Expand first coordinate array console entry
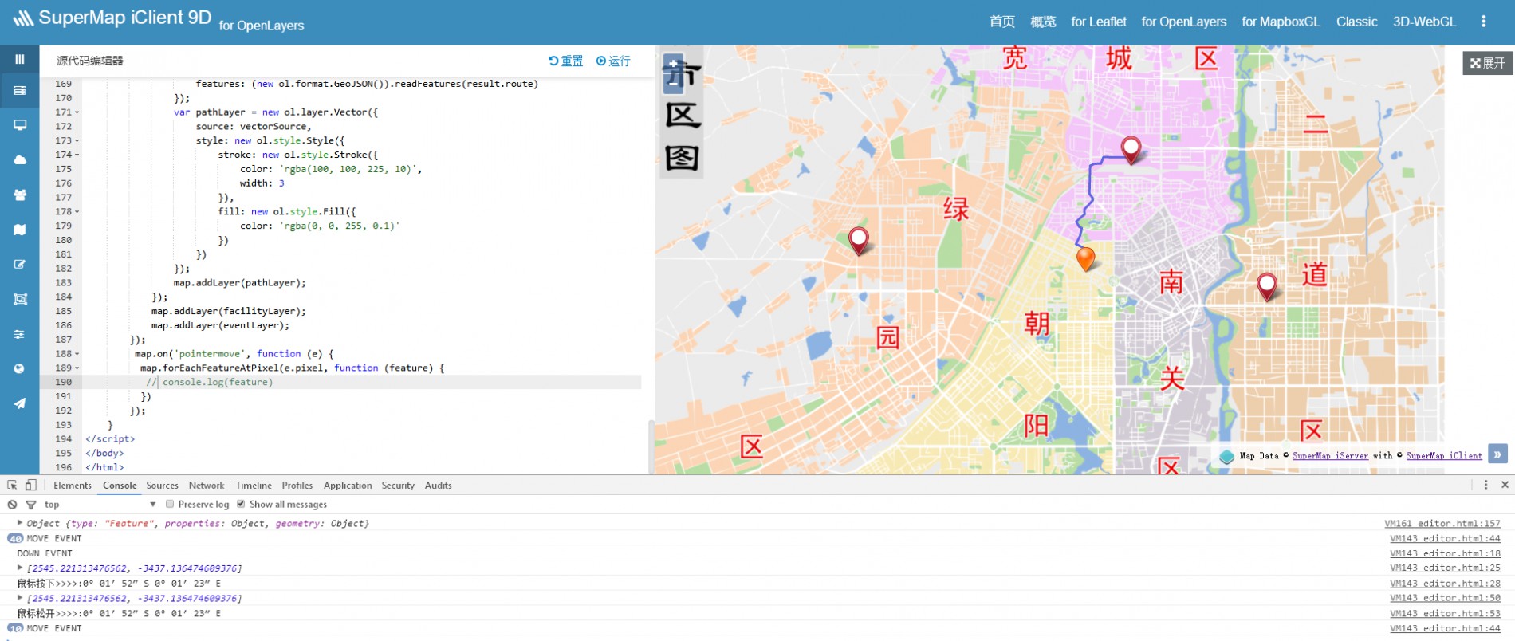1515x641 pixels. click(20, 568)
